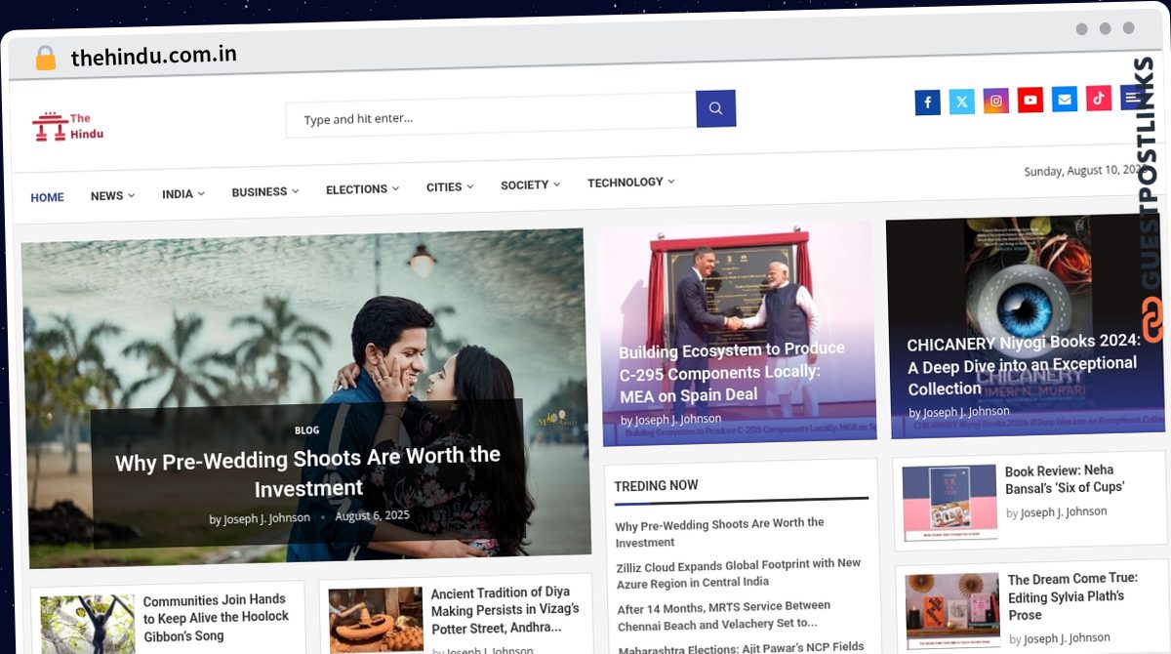This screenshot has width=1171, height=654.
Task: Click the search input field
Action: coord(490,117)
